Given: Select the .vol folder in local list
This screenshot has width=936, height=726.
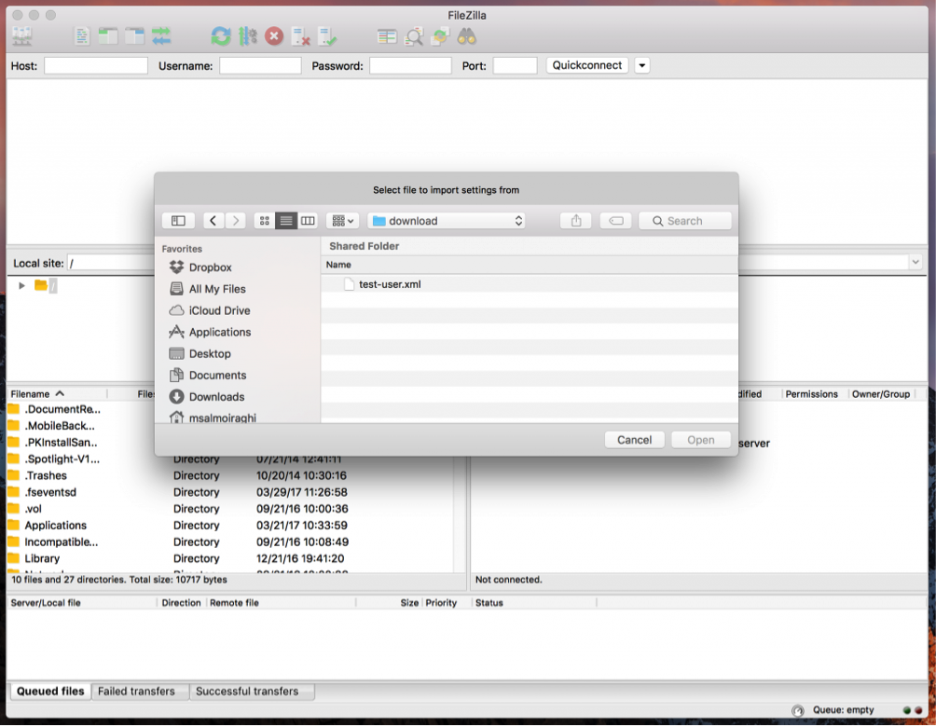Looking at the screenshot, I should pyautogui.click(x=33, y=509).
